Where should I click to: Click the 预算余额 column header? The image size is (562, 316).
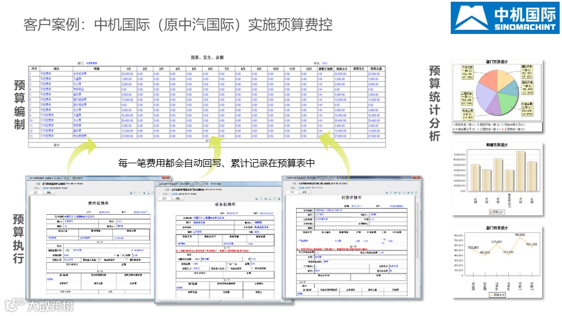pos(376,68)
